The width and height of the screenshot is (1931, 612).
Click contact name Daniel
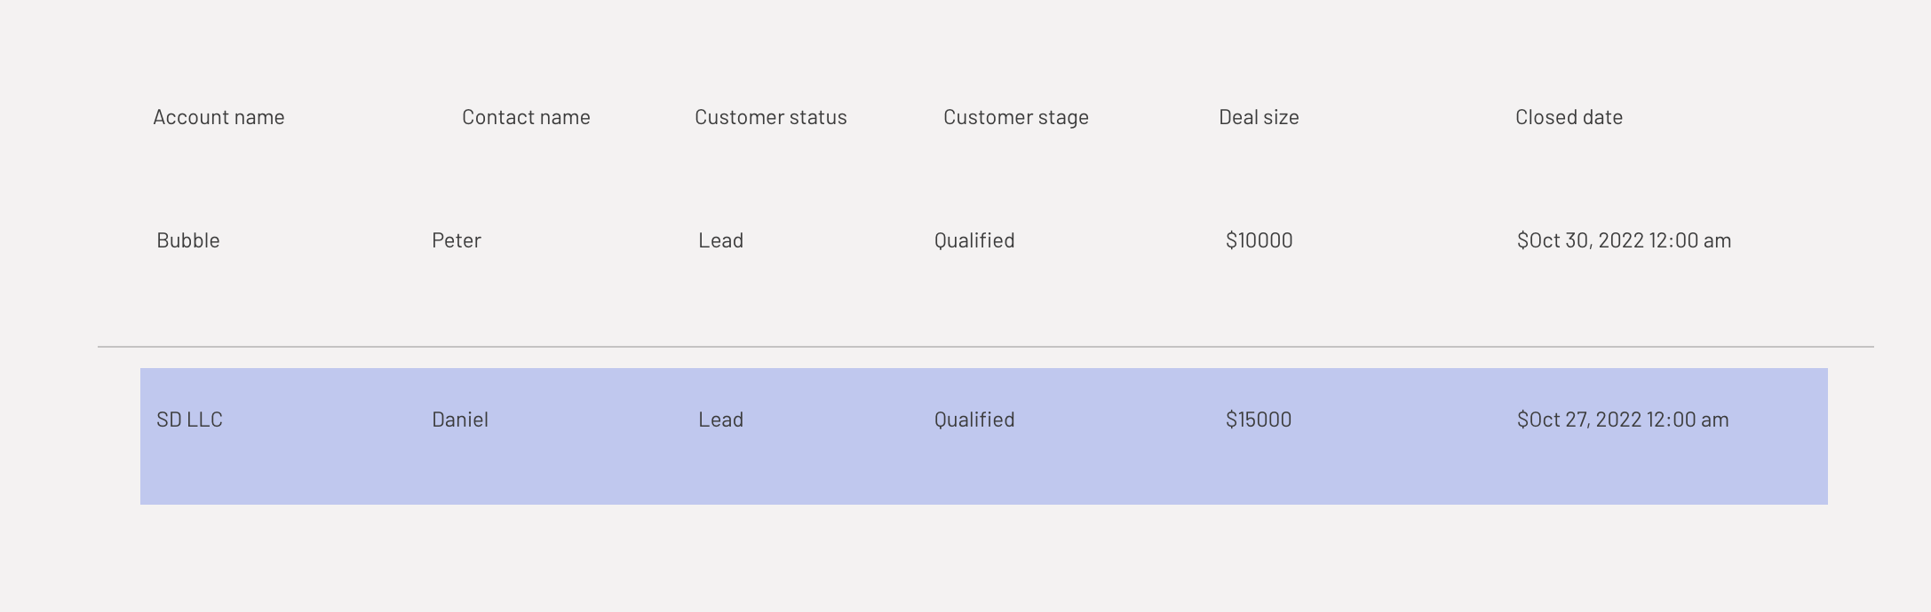pos(460,420)
